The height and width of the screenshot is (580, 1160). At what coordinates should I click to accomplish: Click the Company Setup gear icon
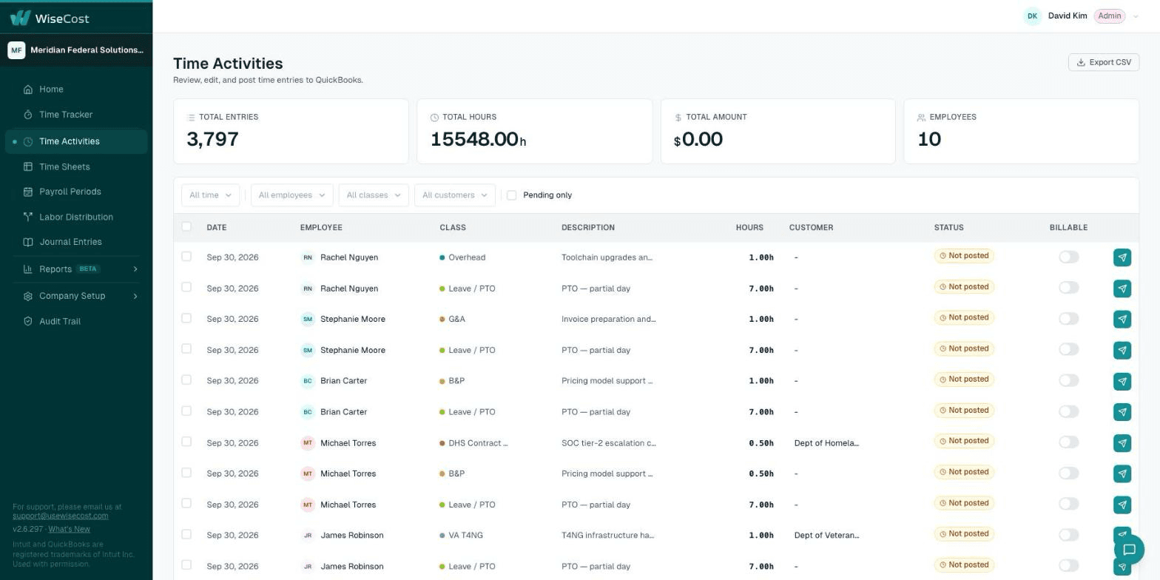[x=28, y=297]
